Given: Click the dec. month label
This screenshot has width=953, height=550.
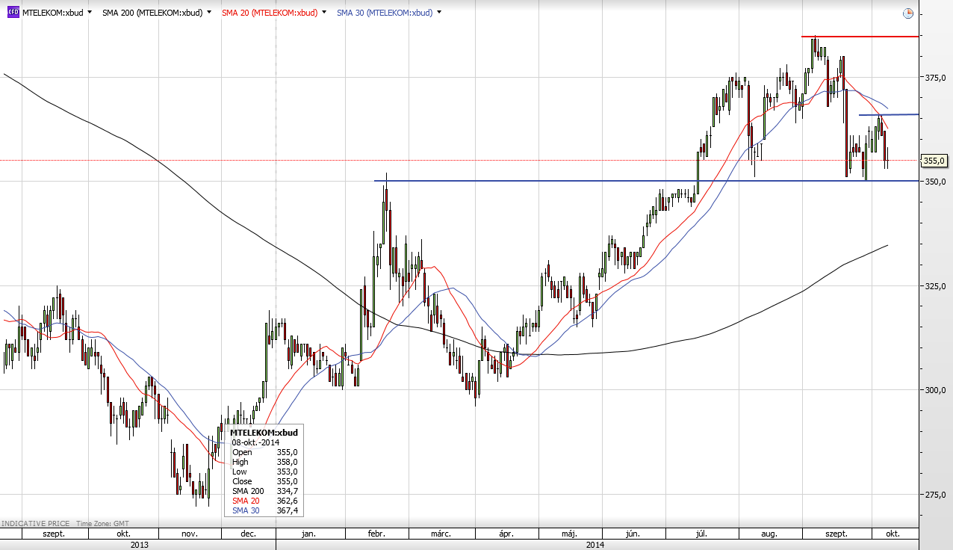Looking at the screenshot, I should 249,534.
